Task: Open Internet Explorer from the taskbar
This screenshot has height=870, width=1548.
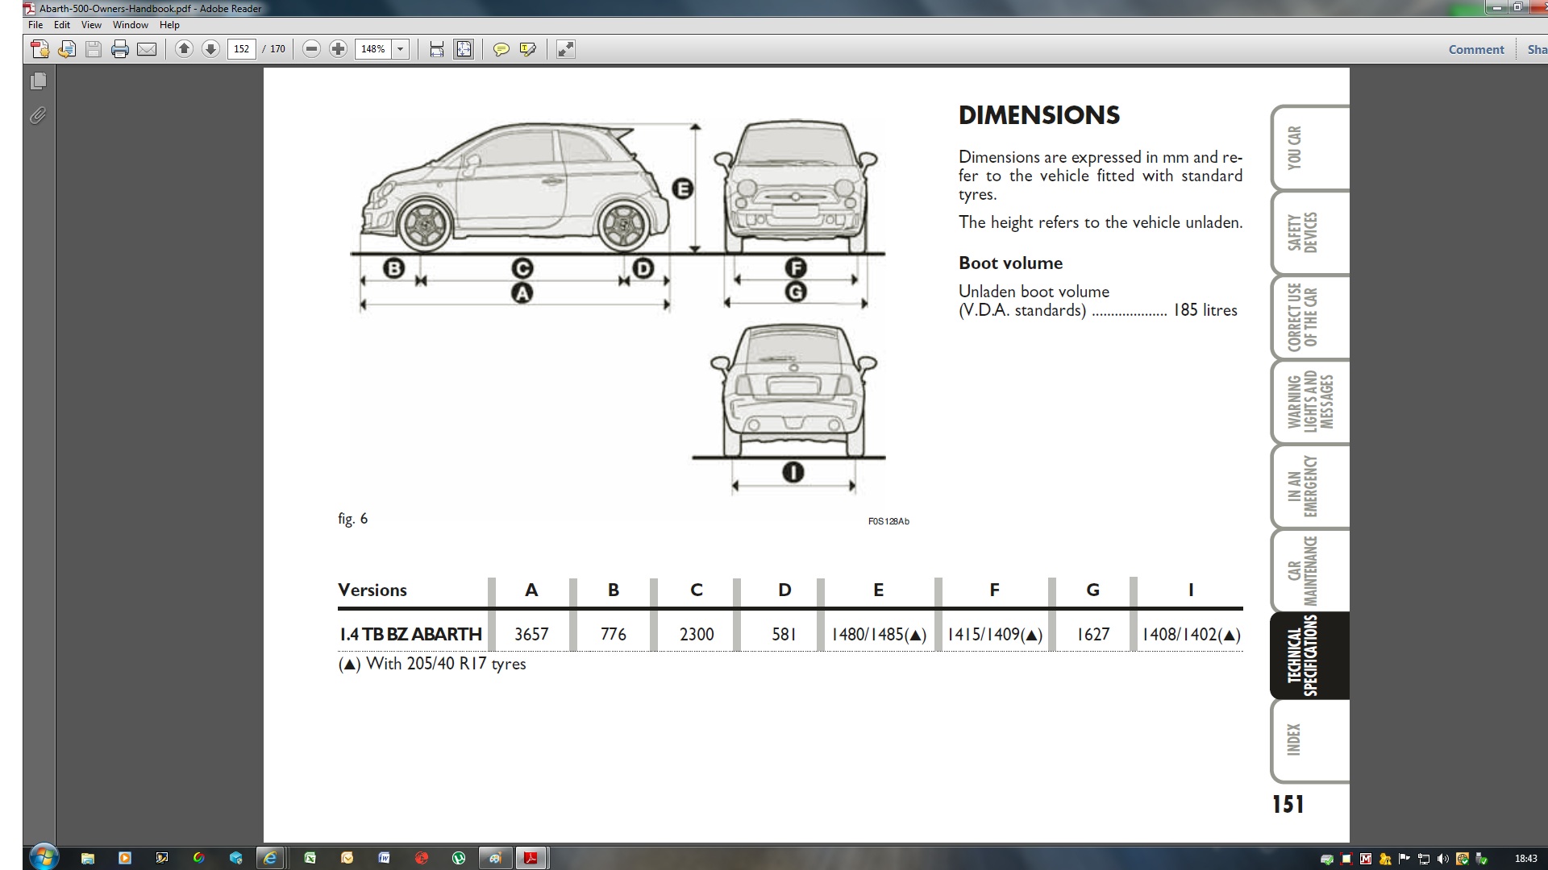Action: 270,858
